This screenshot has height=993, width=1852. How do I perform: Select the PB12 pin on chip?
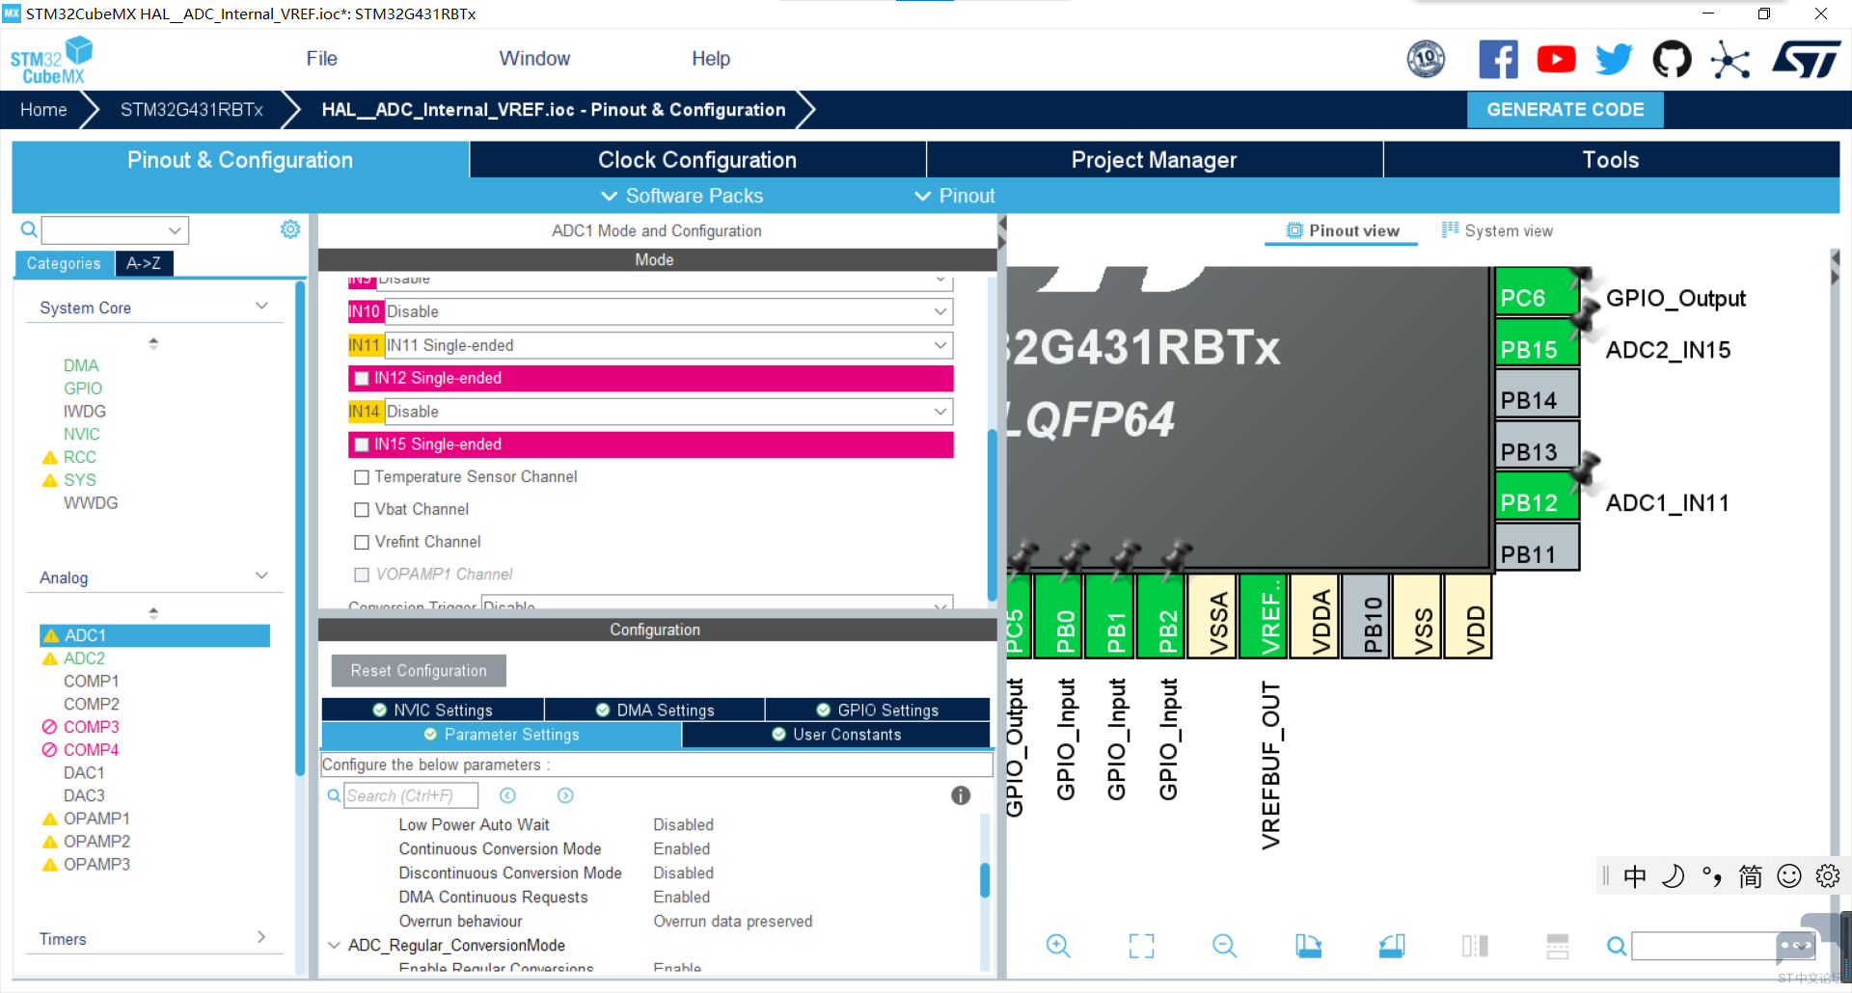coord(1536,496)
